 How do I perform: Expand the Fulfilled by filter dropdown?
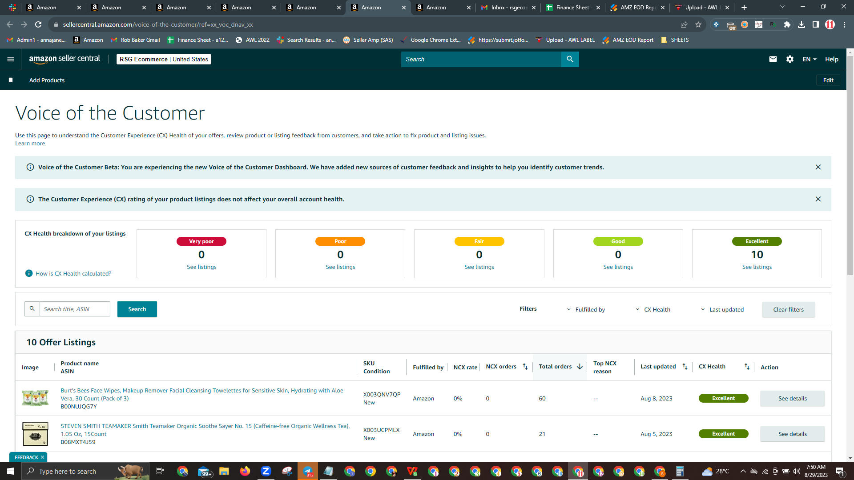click(586, 309)
